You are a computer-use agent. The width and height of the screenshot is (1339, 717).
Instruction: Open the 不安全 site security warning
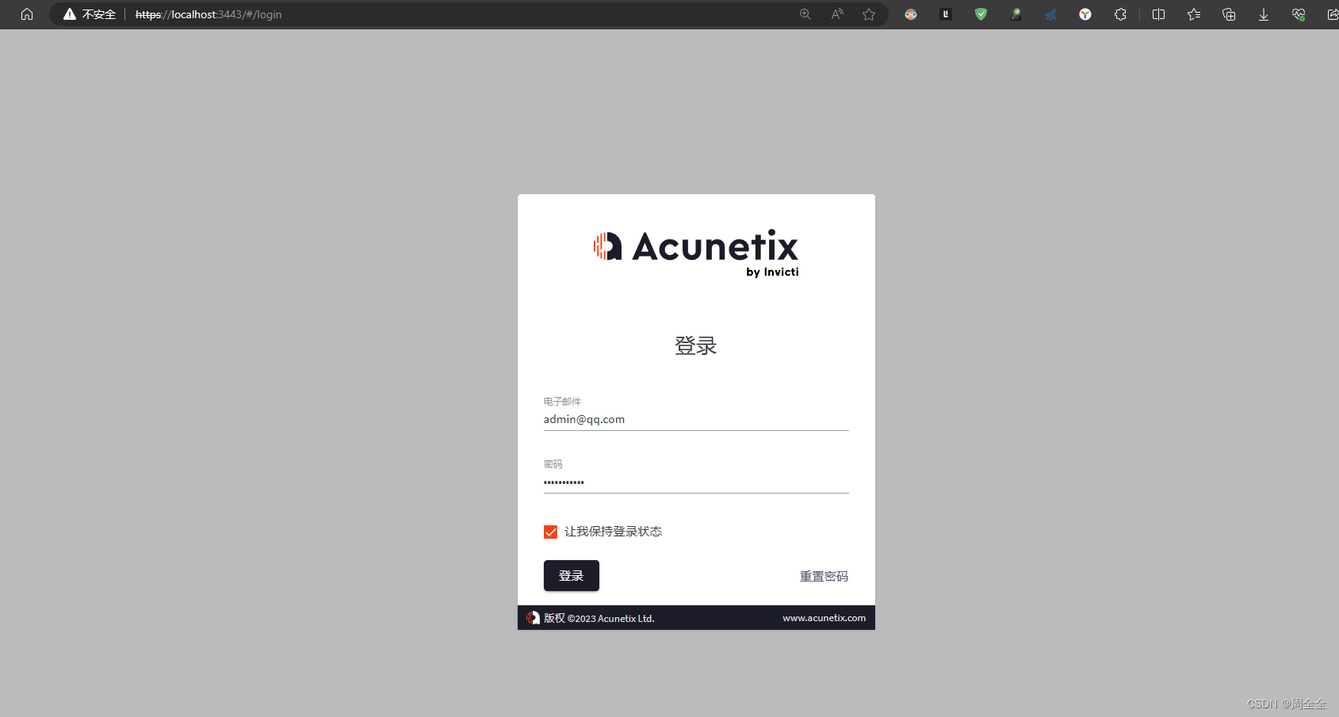tap(90, 14)
